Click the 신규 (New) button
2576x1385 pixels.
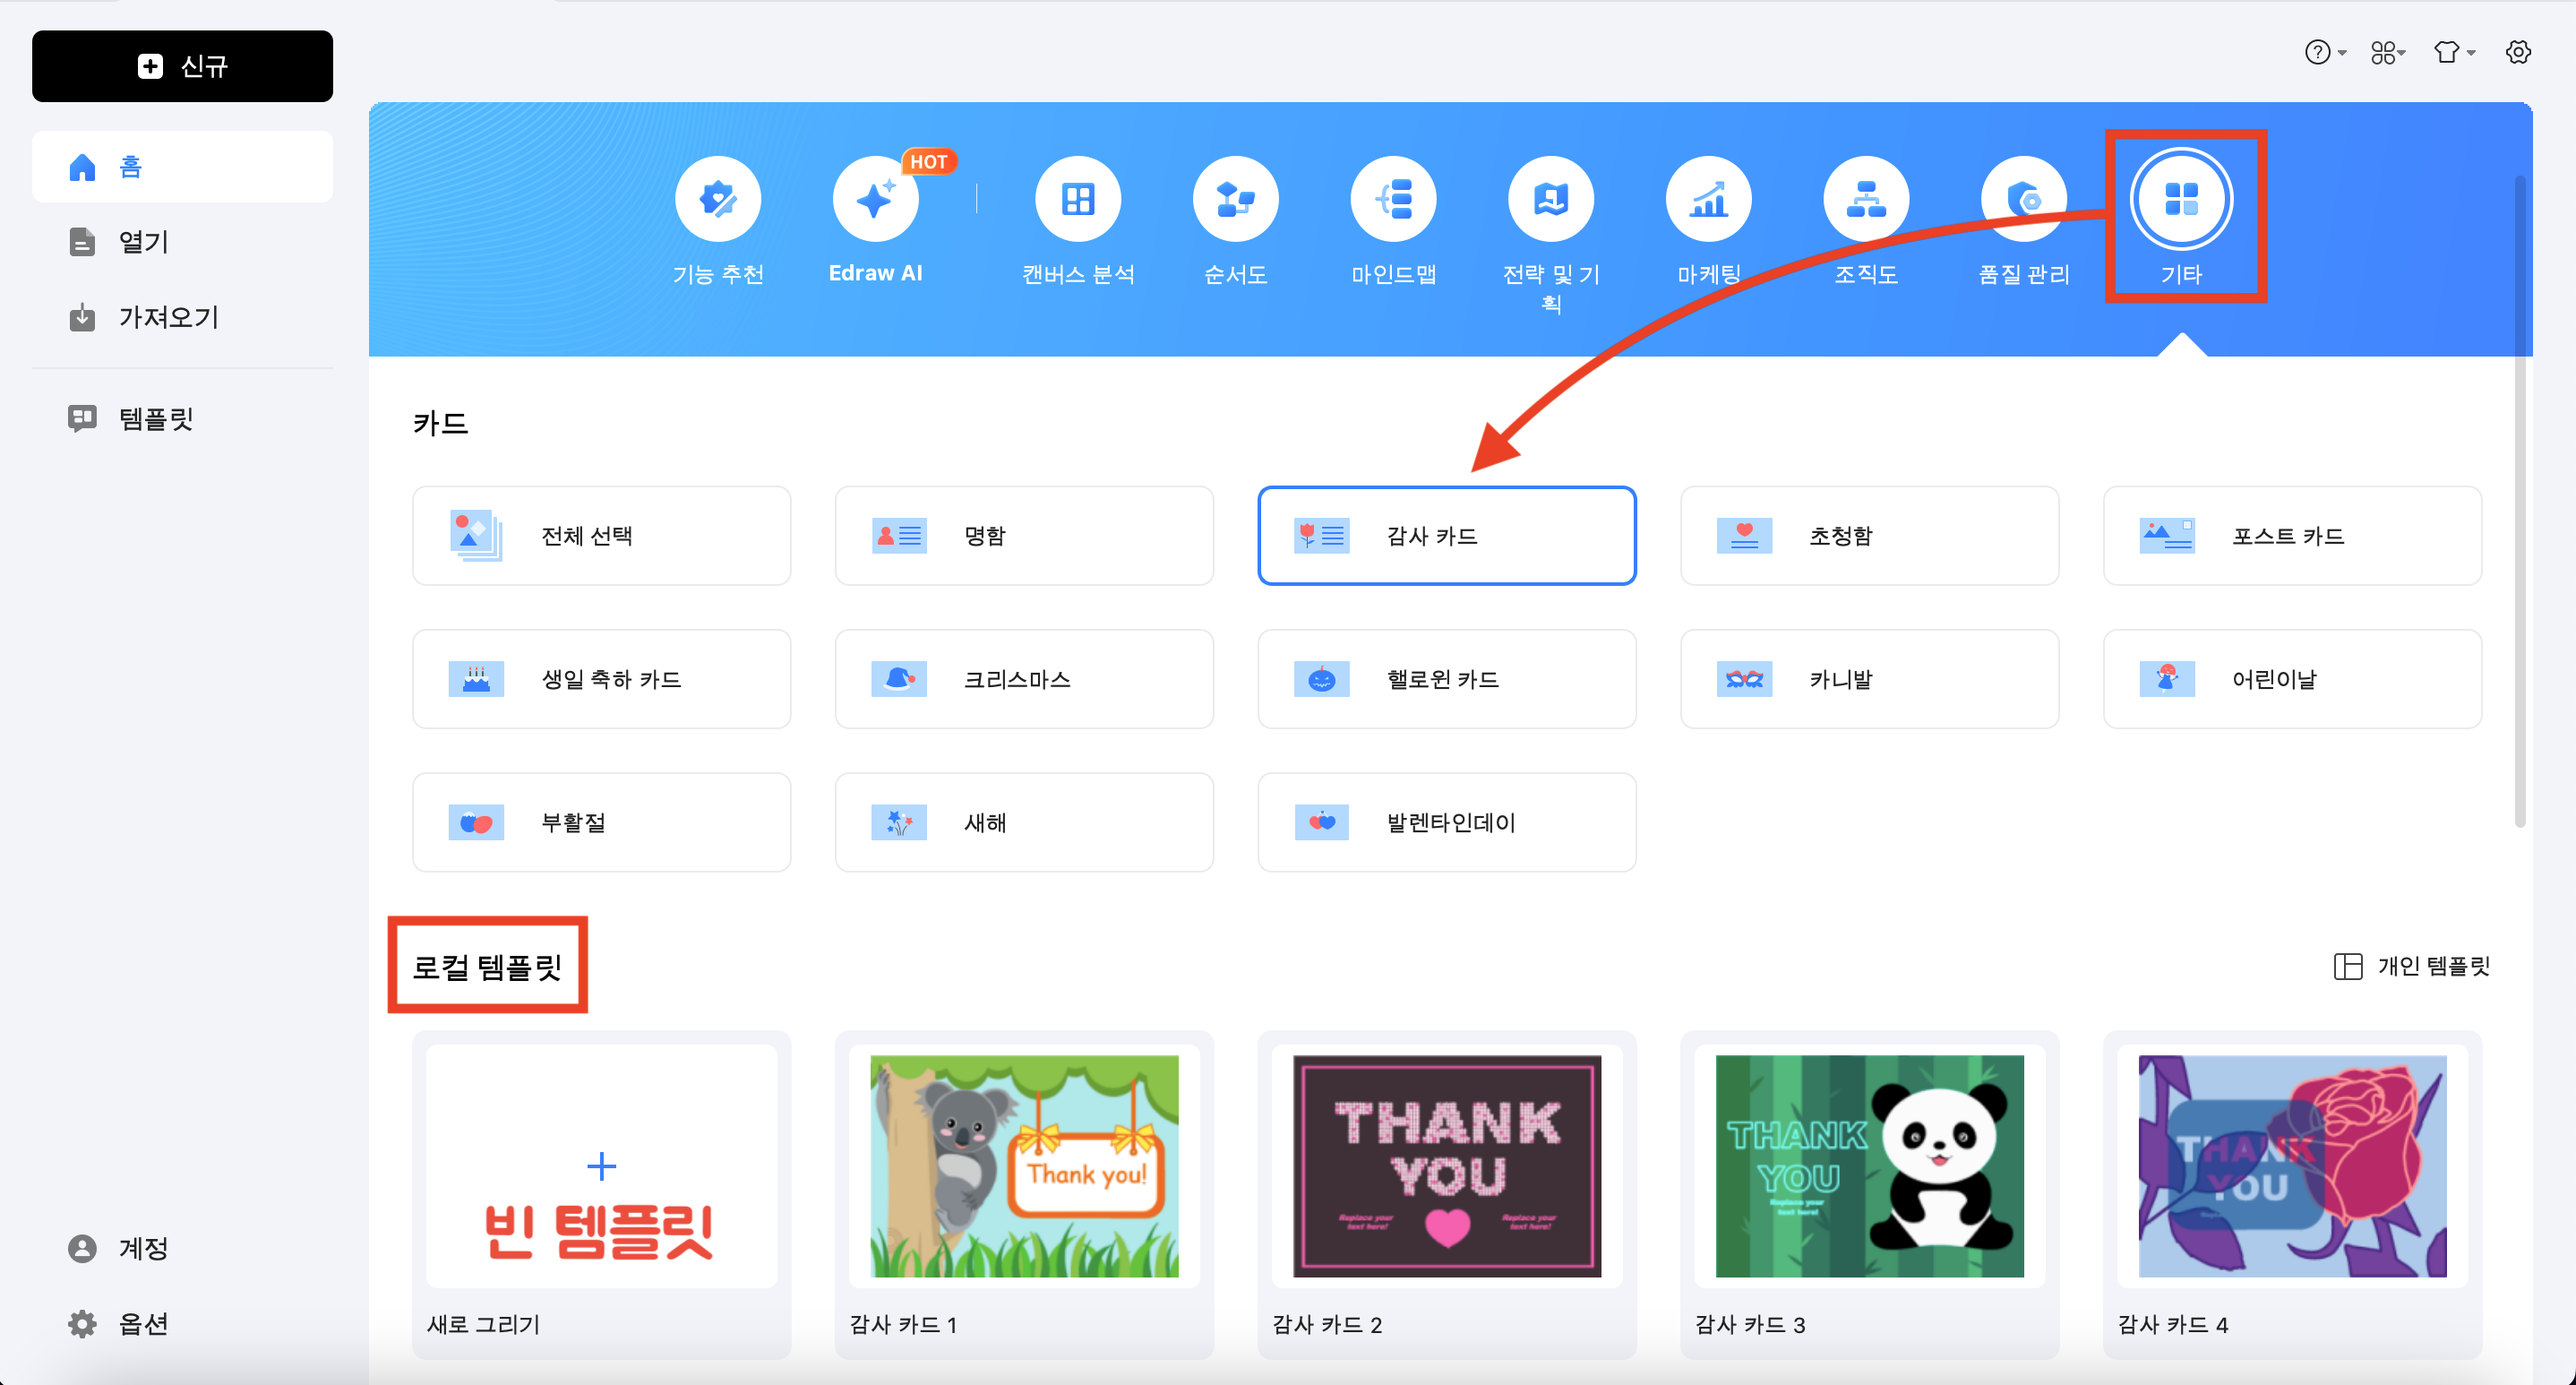182,66
